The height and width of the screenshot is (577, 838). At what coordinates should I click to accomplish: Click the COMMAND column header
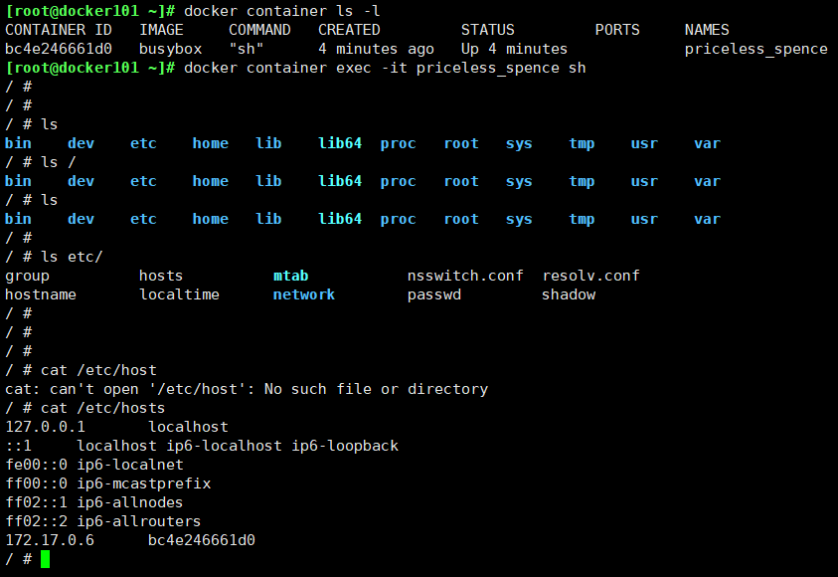[259, 30]
